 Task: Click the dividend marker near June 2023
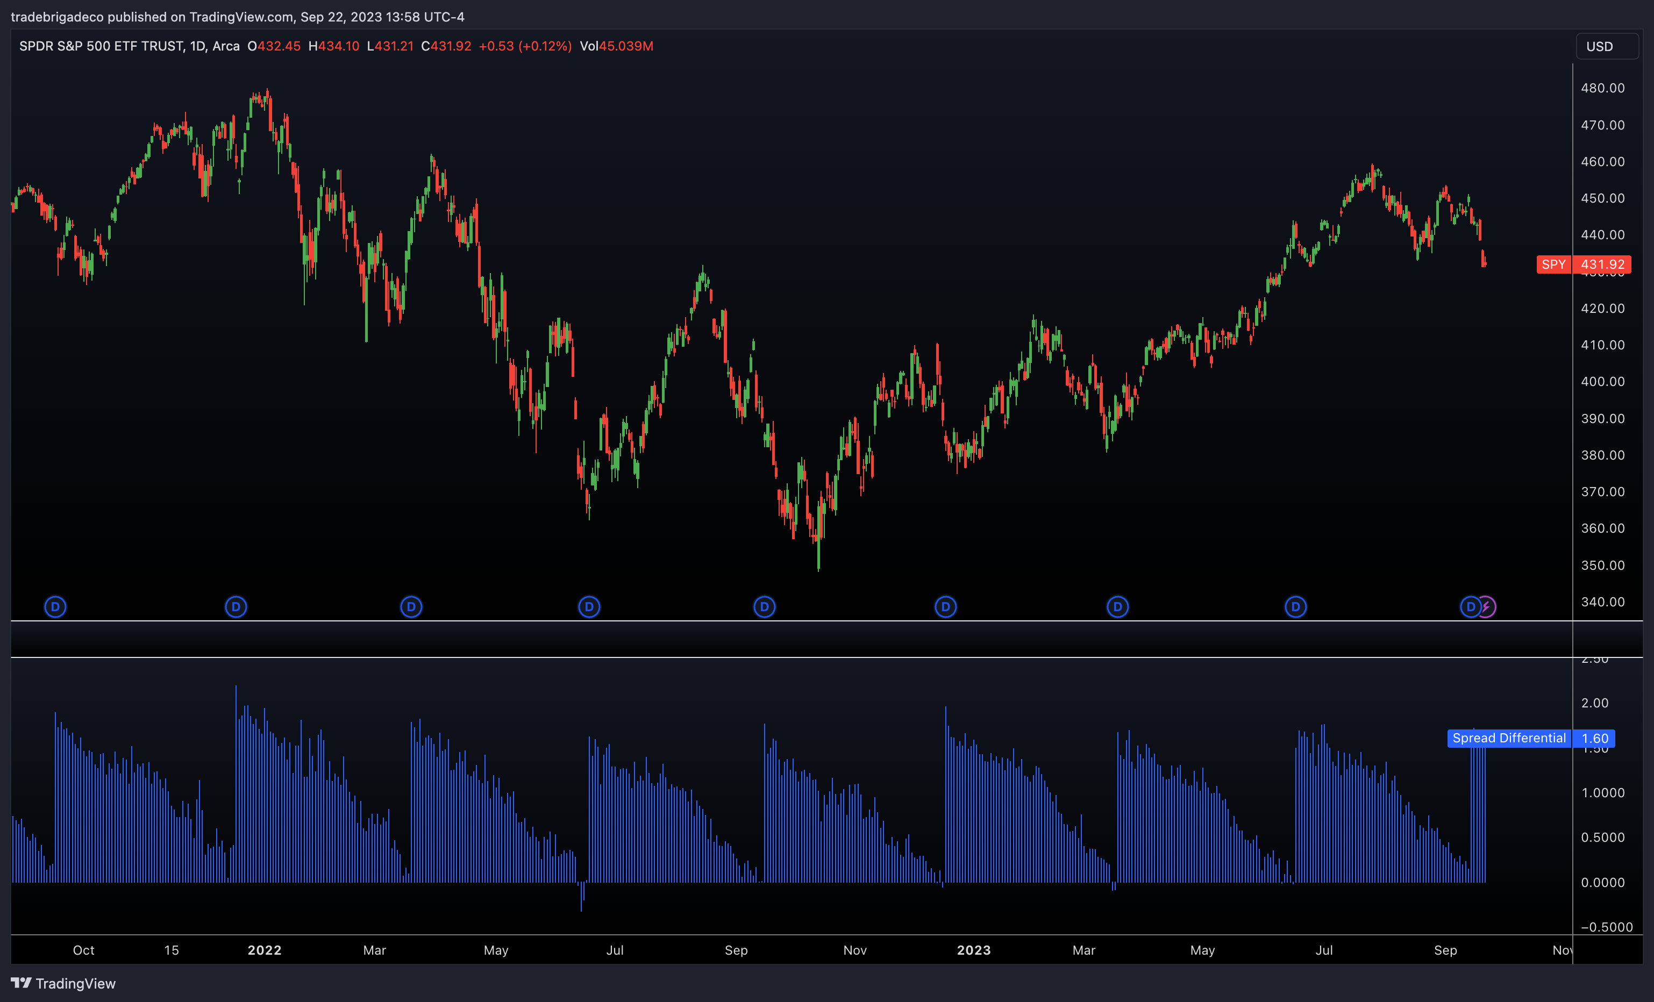1295,607
